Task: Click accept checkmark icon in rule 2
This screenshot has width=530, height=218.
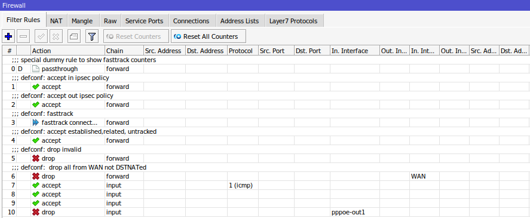Action: (x=35, y=105)
